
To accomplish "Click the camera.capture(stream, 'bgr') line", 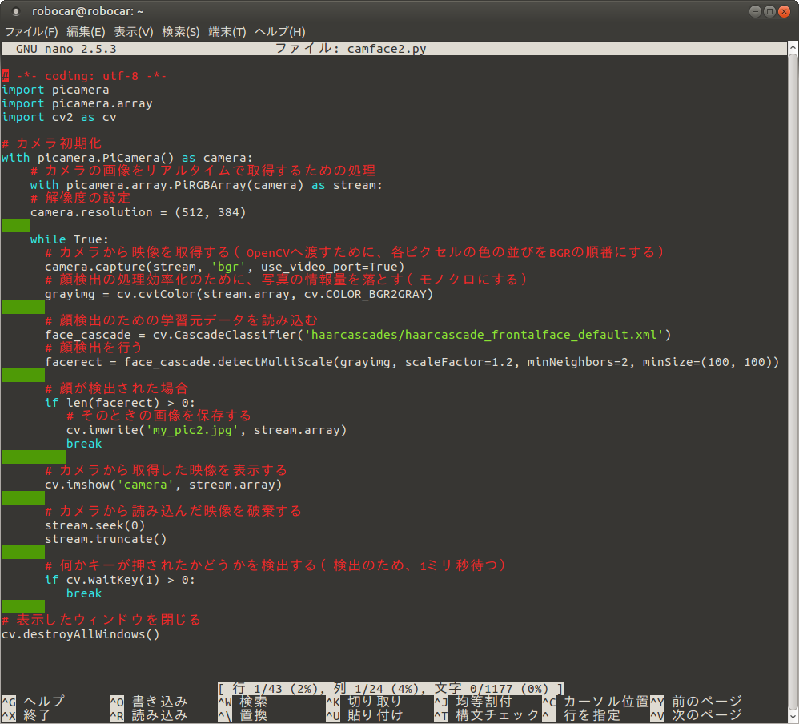I will (225, 267).
